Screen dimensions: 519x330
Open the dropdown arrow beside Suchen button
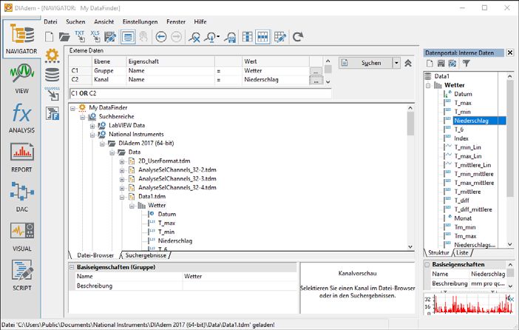point(396,63)
